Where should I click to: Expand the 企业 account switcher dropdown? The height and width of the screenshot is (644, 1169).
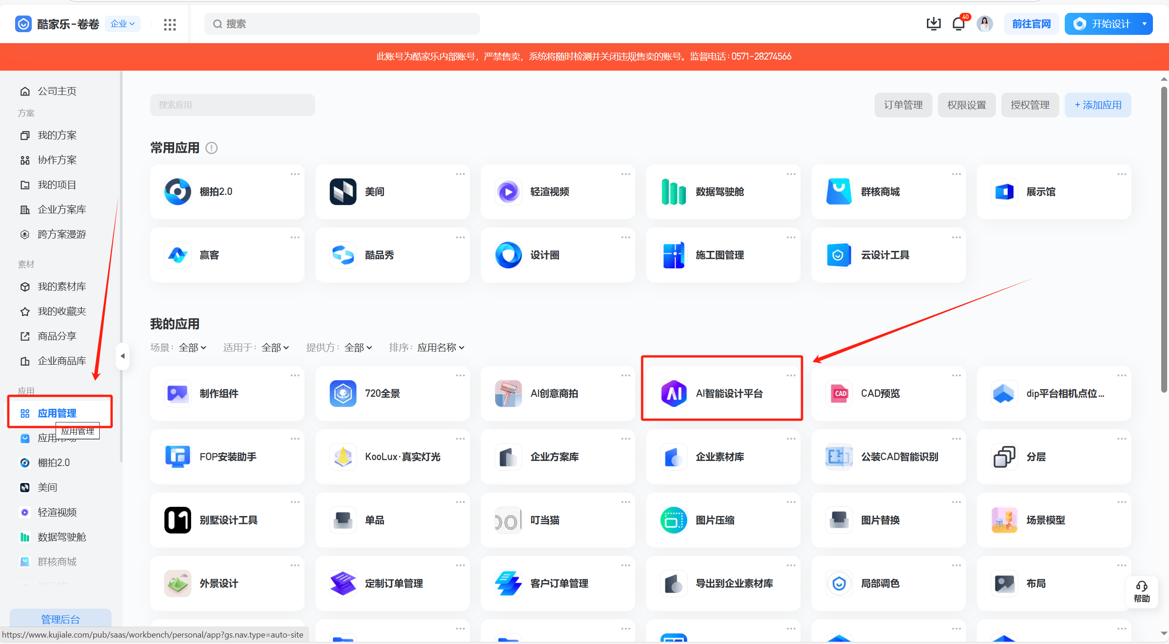click(123, 23)
